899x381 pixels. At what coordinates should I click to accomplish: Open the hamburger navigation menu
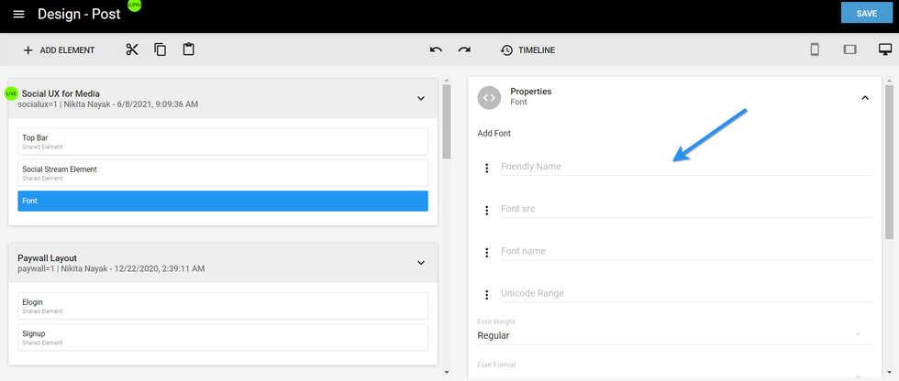[18, 15]
